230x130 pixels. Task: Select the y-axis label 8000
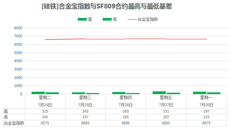tap(18, 28)
